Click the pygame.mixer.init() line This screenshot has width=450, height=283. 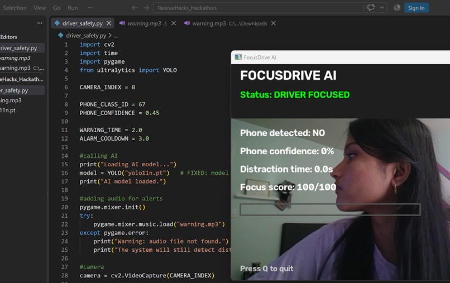[113, 207]
